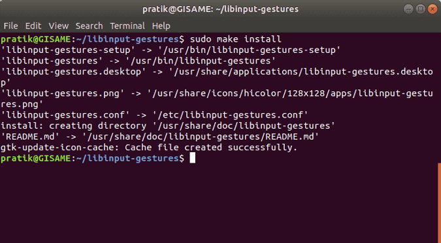This screenshot has width=441, height=243.
Task: Click the first green pratik@GISAME prompt
Action: 36,39
